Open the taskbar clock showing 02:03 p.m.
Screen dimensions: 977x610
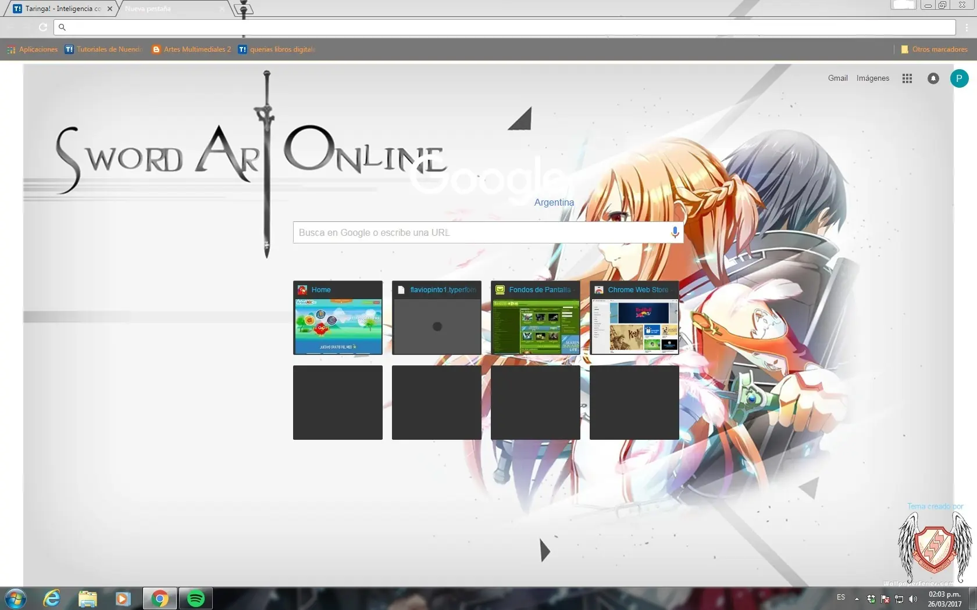tap(944, 599)
